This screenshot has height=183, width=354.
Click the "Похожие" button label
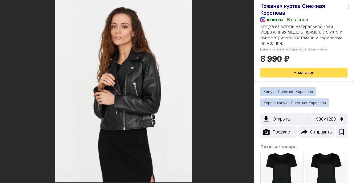[281, 132]
